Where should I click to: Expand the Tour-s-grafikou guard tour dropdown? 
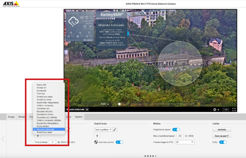(103, 130)
